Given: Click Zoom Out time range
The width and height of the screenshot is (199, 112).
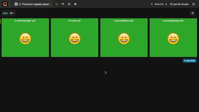Looking at the screenshot, I should point(159,4).
